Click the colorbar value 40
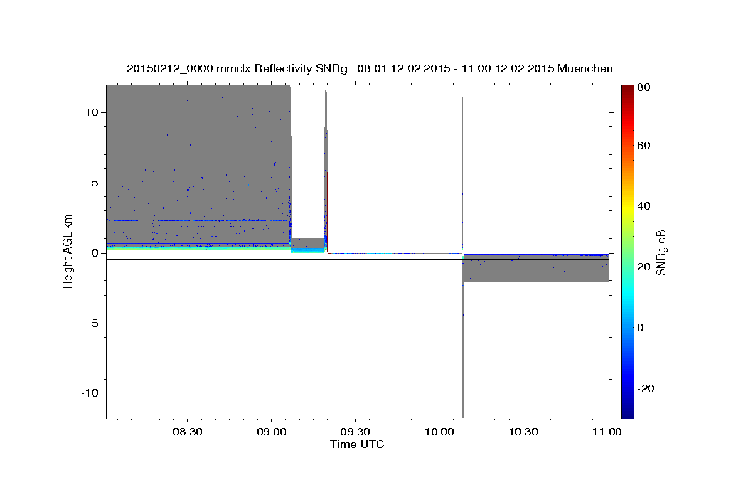Viewport: 753px width, 502px height. [x=644, y=206]
